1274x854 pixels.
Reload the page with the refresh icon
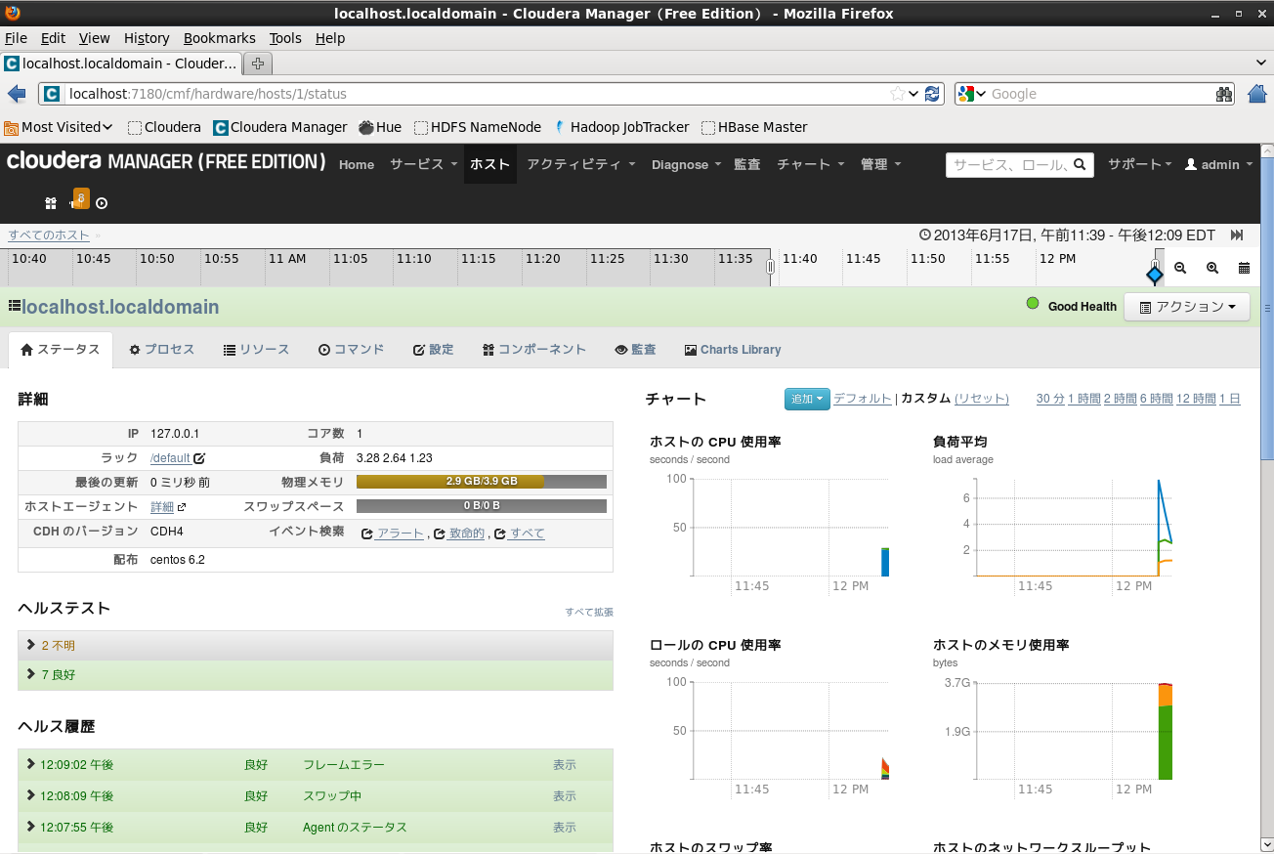point(932,94)
